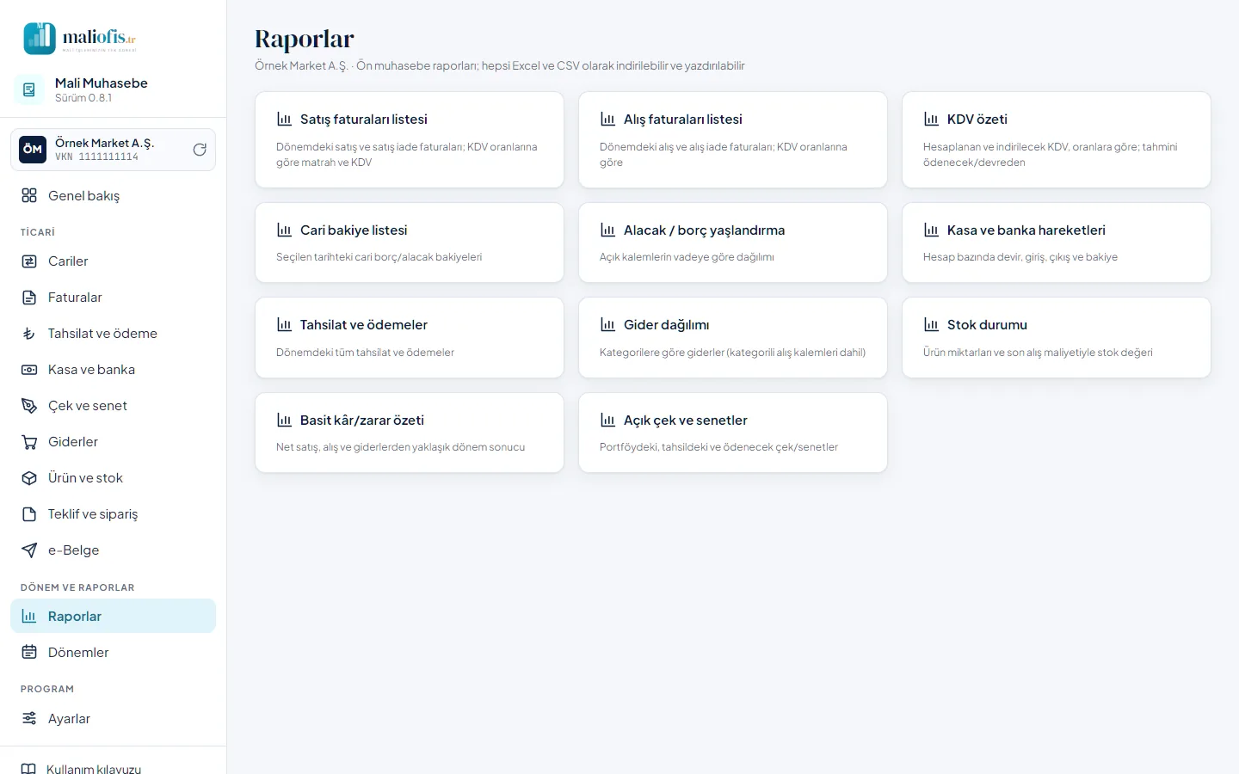Open Kasa ve banka hareketleri report
This screenshot has height=774, width=1239.
(1057, 243)
